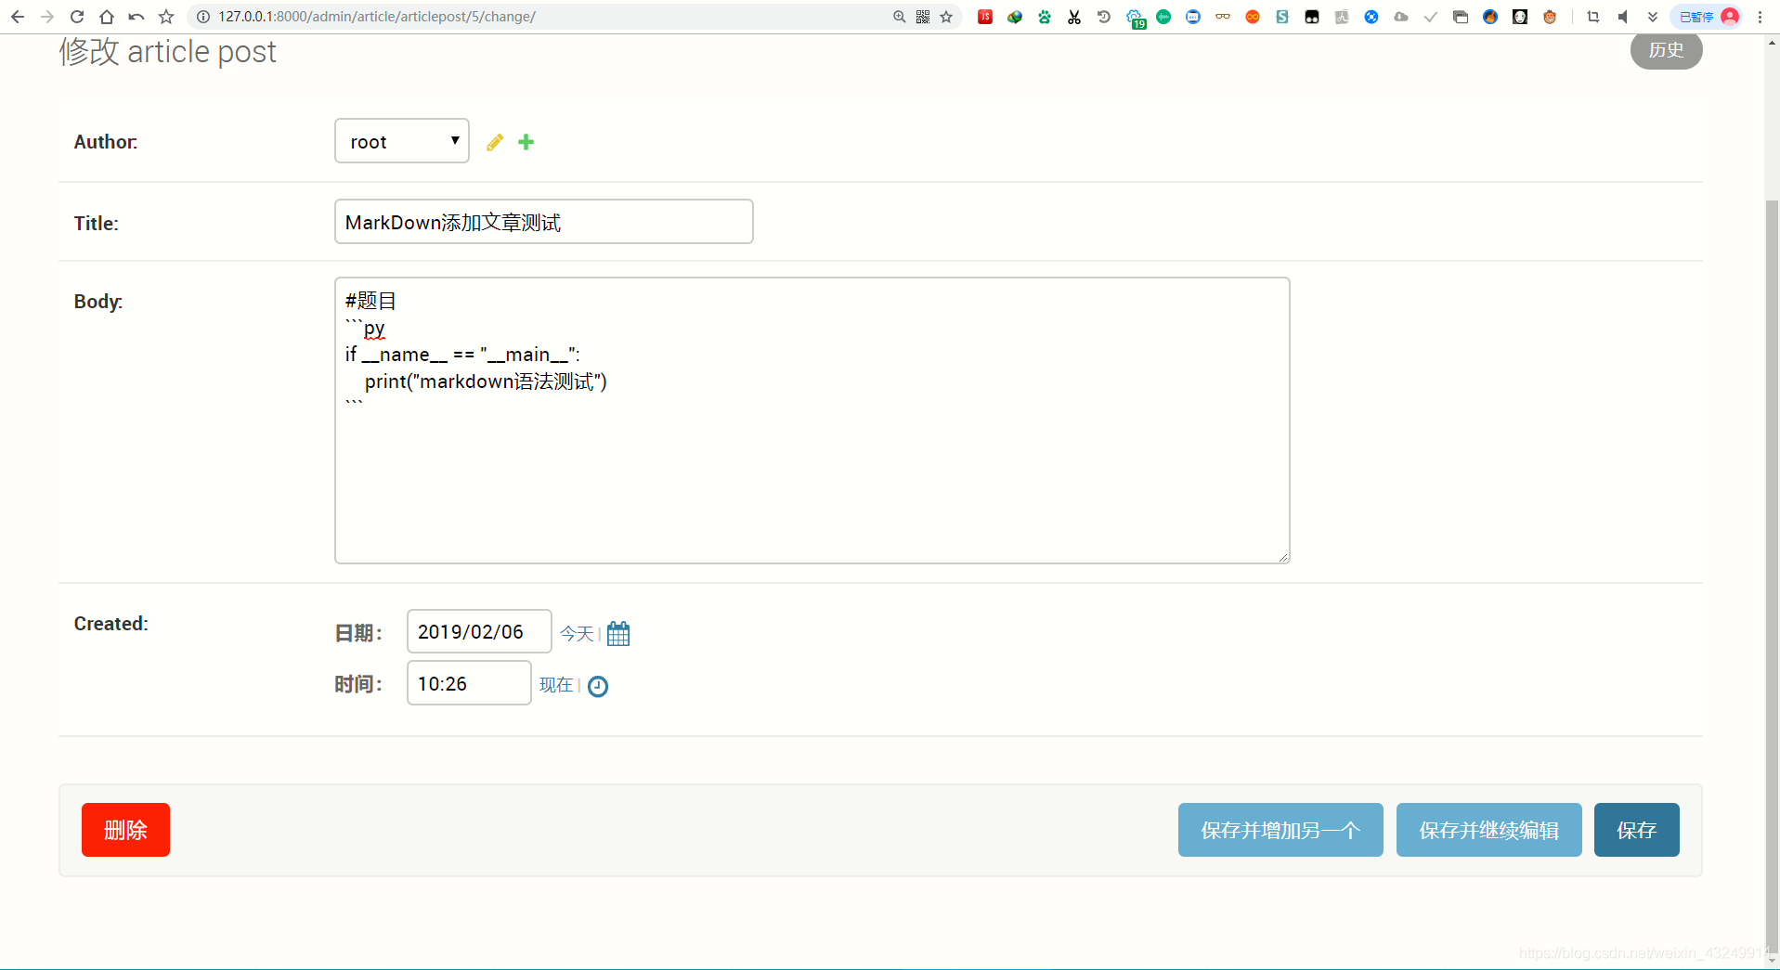Click the 保存 save button

1636,830
